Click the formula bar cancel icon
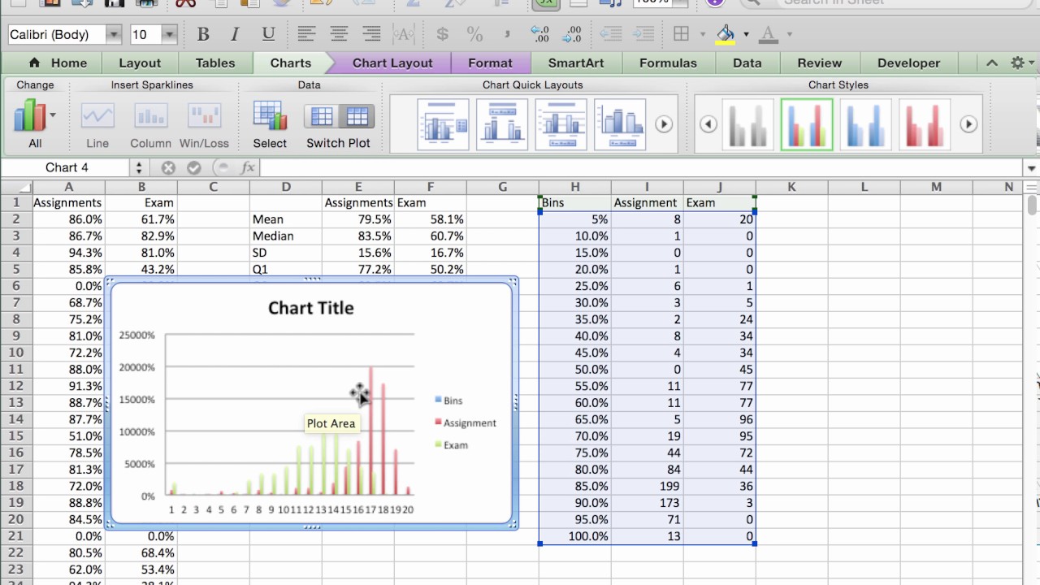 click(168, 167)
